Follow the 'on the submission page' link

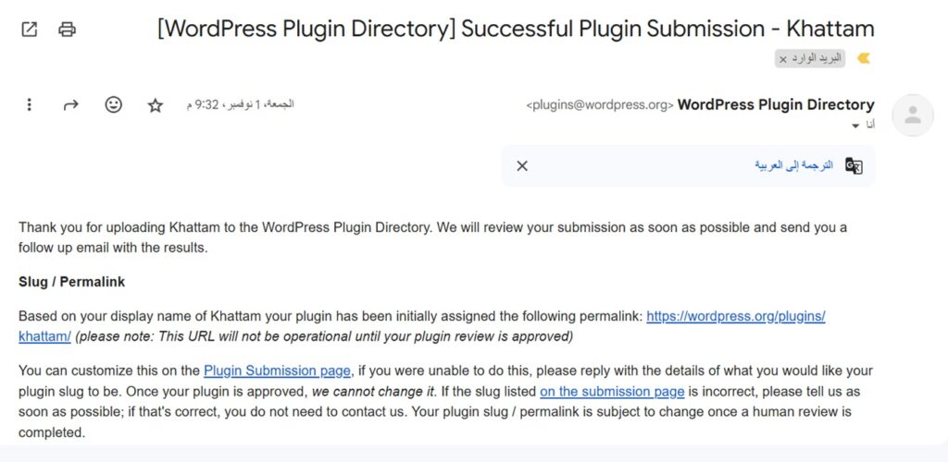pos(612,391)
